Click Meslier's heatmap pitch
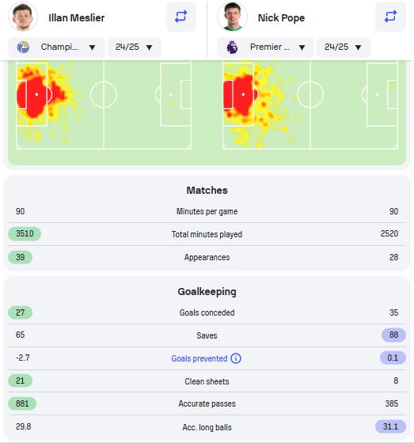The image size is (414, 443). point(104,104)
